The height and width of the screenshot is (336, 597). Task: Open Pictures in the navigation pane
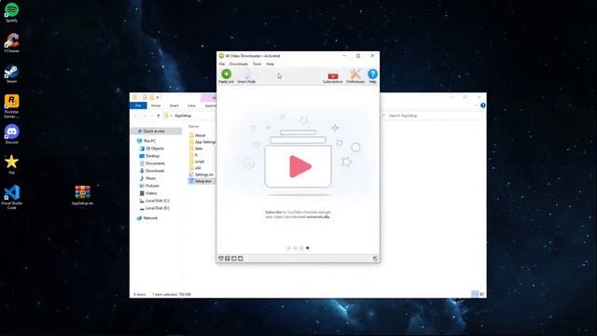(x=152, y=186)
